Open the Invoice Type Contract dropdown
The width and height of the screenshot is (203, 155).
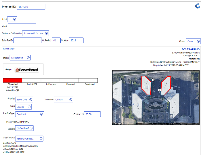tap(30, 114)
